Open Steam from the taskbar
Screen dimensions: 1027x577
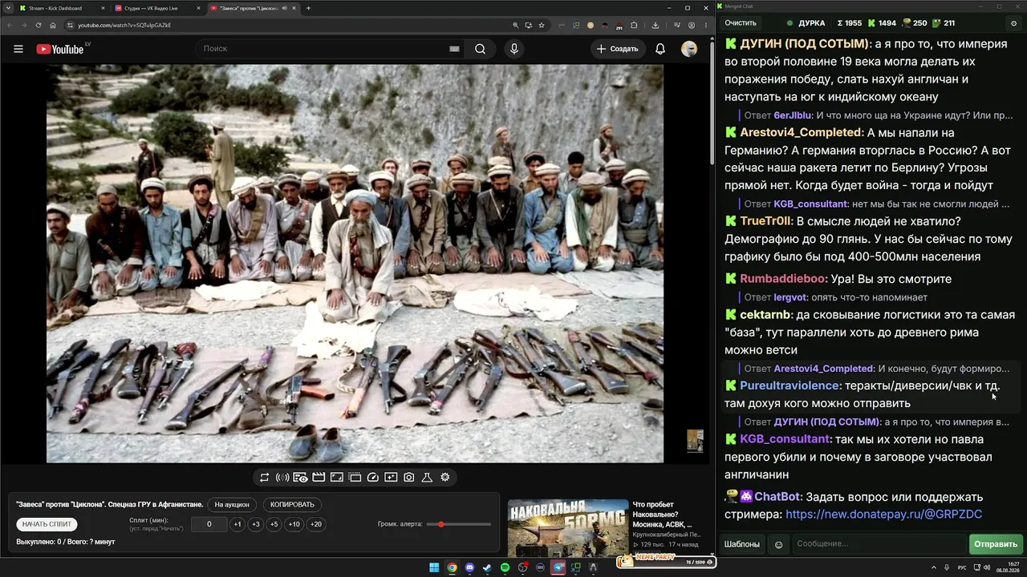487,567
